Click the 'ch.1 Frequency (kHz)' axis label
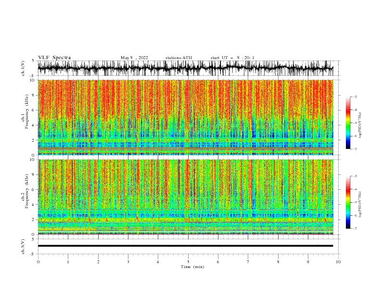This screenshot has width=381, height=294. click(x=25, y=111)
